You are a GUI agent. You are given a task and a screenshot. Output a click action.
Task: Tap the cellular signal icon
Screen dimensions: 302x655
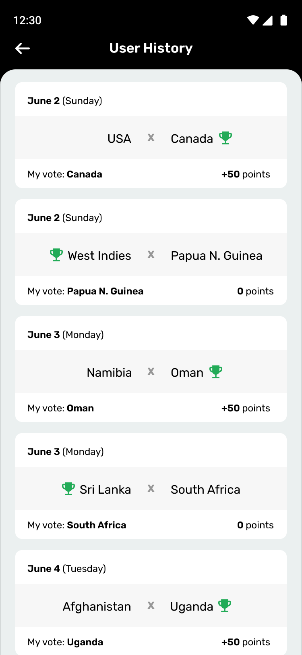point(268,20)
